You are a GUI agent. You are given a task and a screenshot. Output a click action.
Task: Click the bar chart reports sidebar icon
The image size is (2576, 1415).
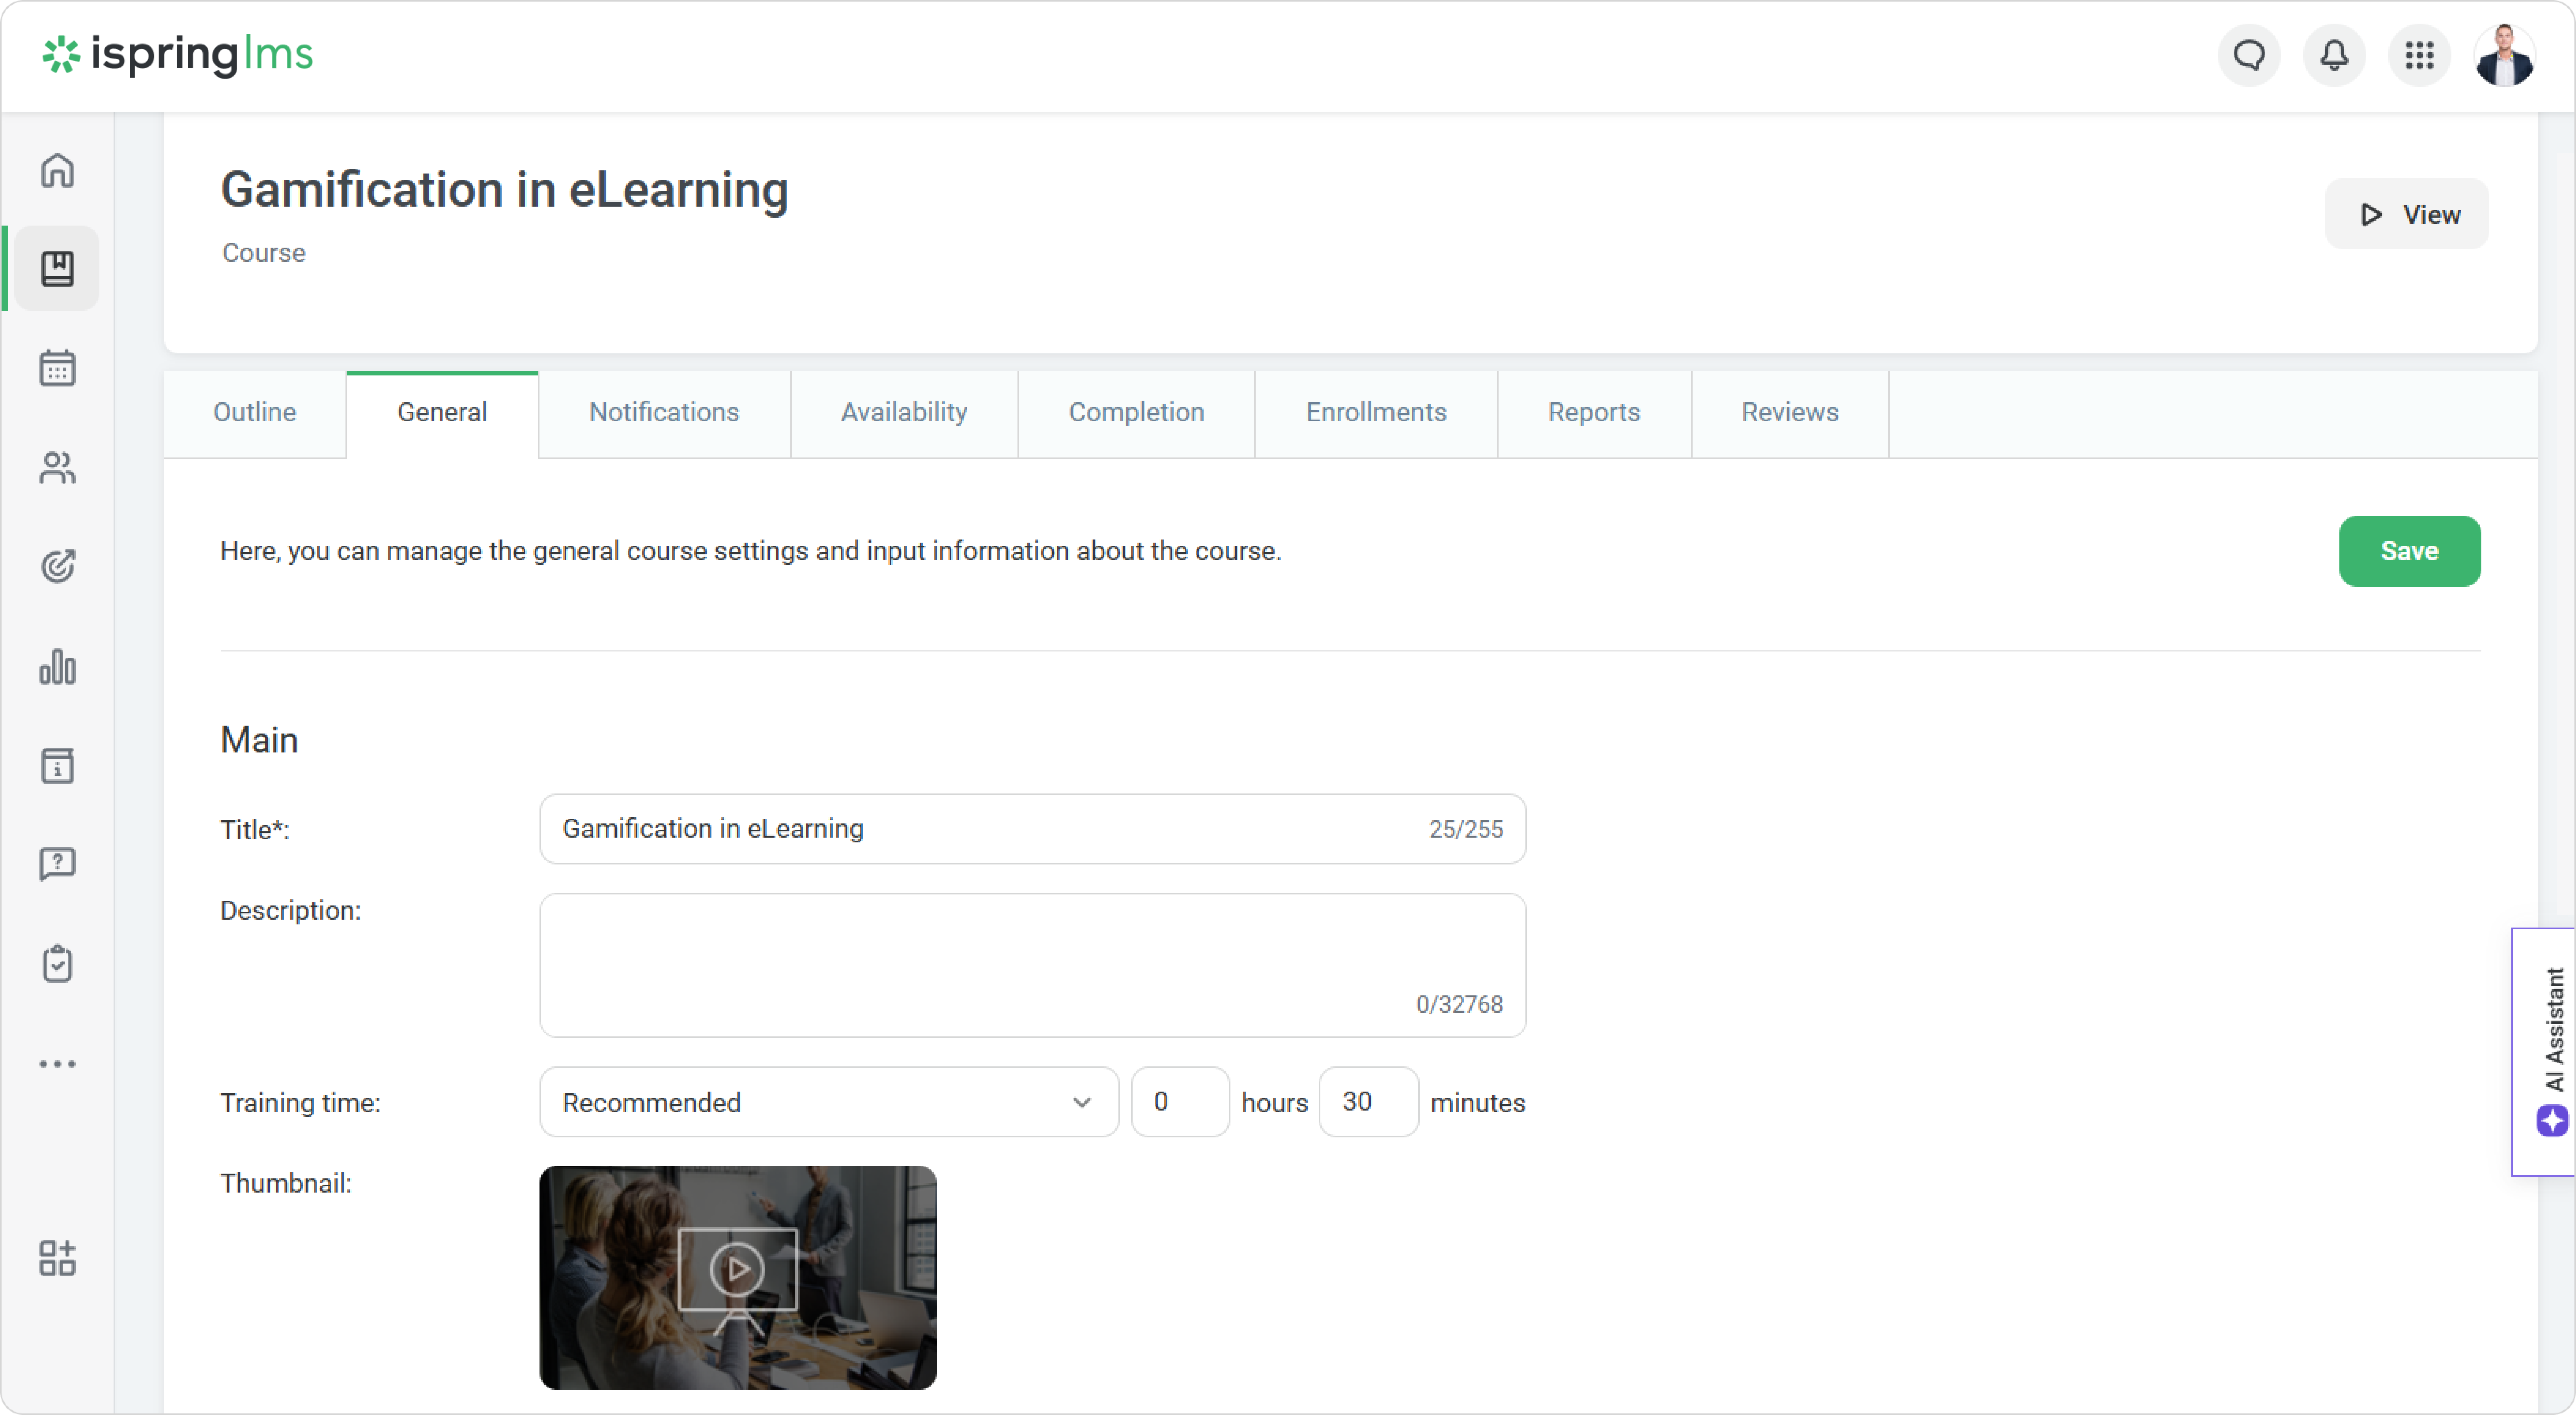[57, 667]
